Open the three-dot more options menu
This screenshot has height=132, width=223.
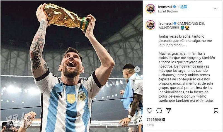pos(216,9)
